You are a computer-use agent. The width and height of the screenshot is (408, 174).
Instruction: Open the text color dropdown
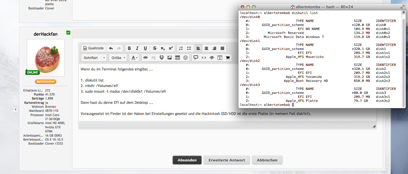pyautogui.click(x=134, y=58)
